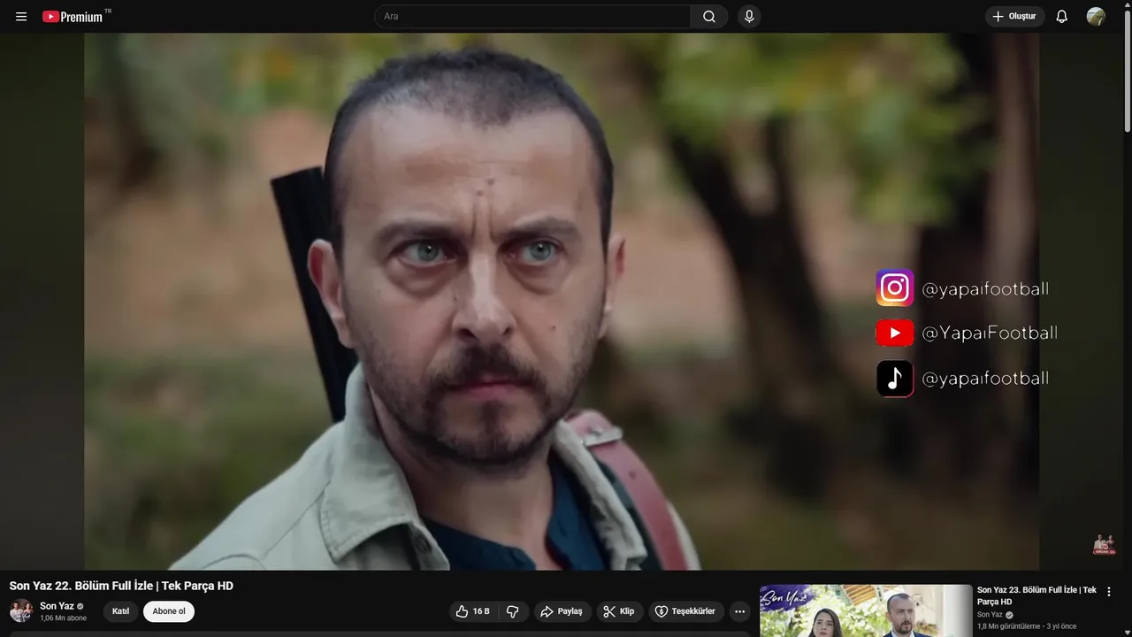
Task: Open options menu for Son Yaz 23. Bölüm
Action: coord(1109,592)
